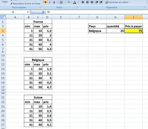Click the max header in row 22
The image size is (148, 129).
click(38, 102)
